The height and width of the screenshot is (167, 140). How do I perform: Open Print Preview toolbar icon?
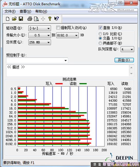coord(36,19)
